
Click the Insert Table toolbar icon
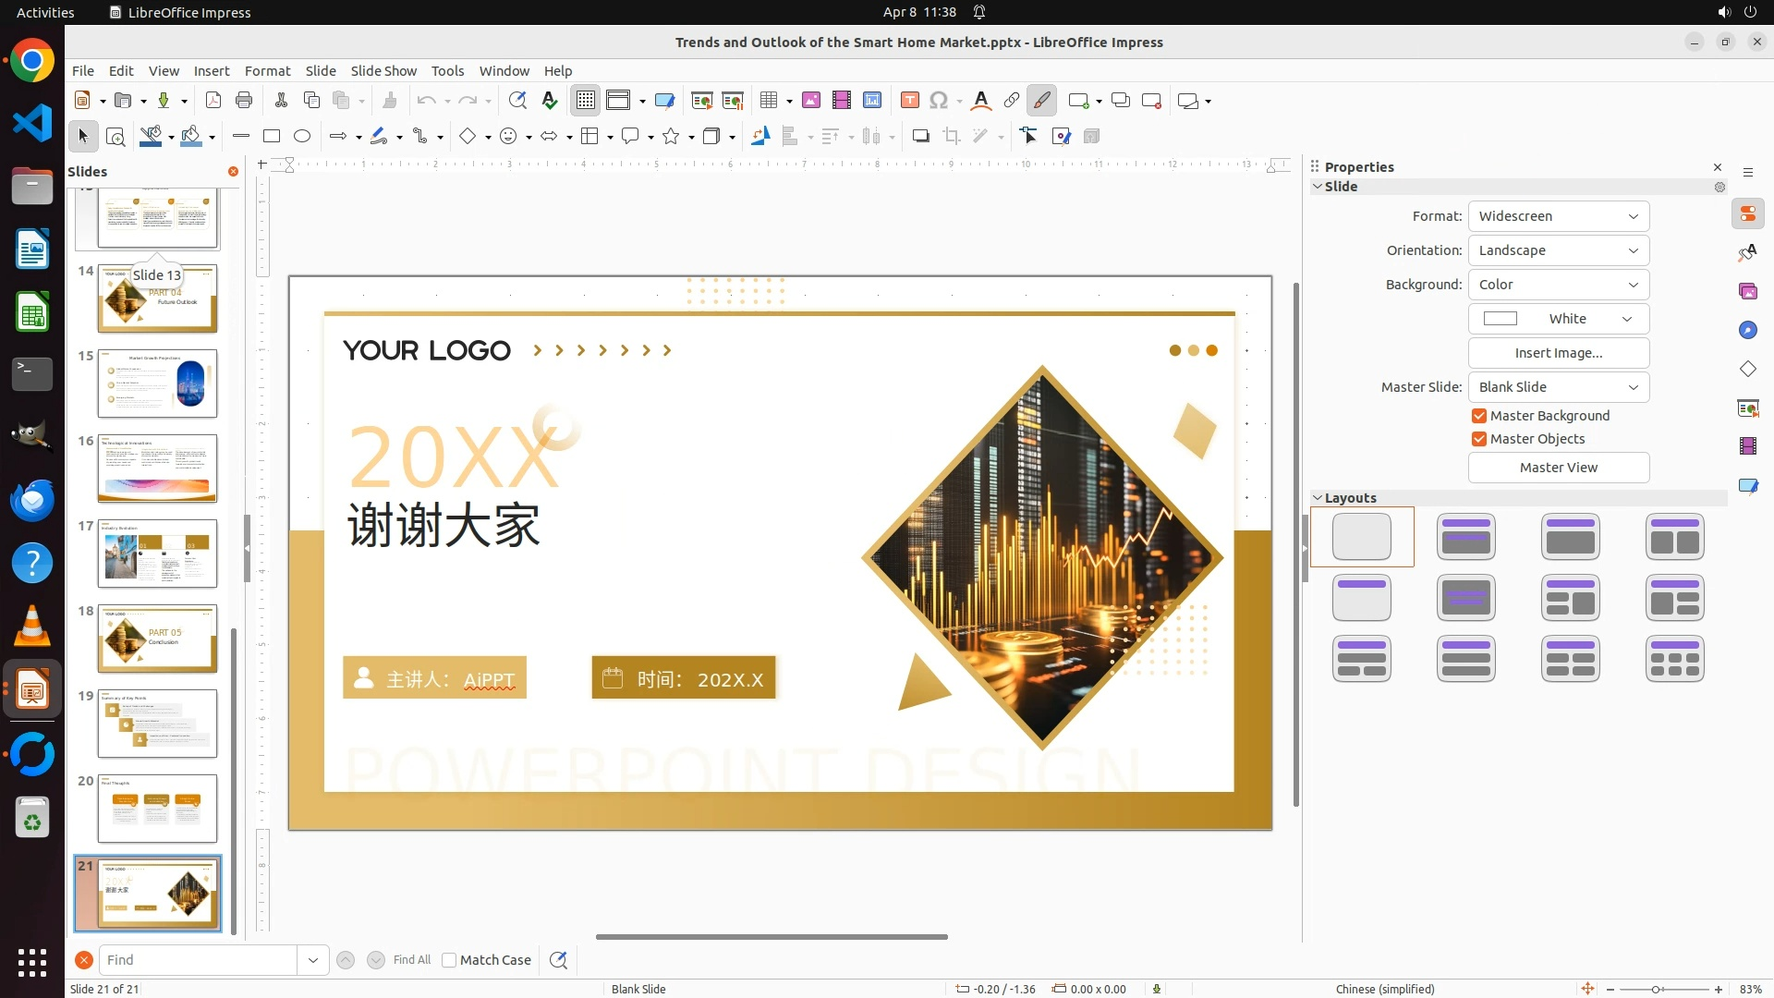click(768, 101)
